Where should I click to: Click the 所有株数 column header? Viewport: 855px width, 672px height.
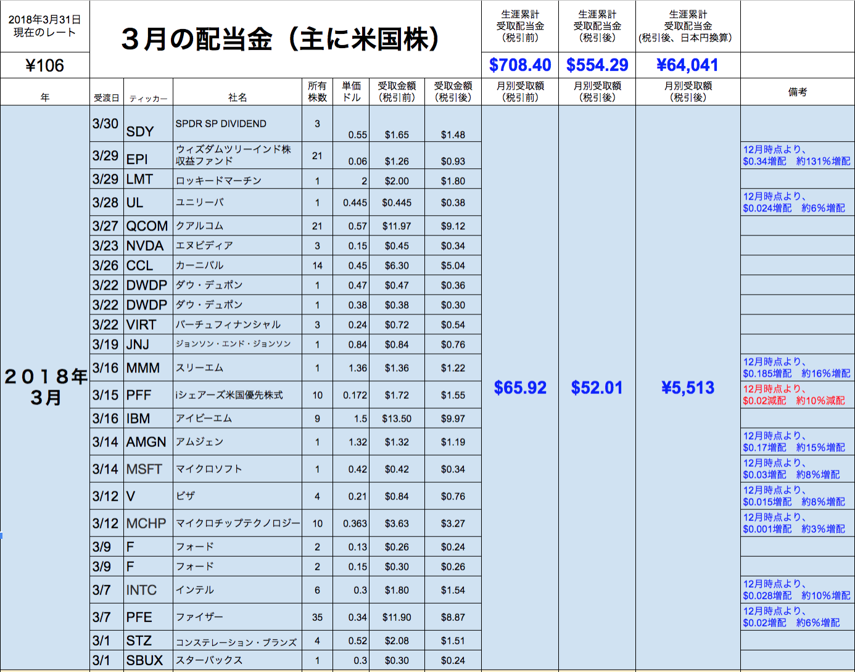(317, 92)
